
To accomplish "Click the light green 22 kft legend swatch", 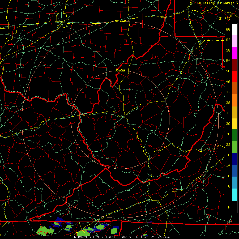I will (234, 147).
